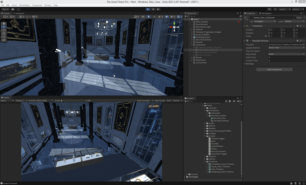
Task: Collapse the Cutscenes item in Hierarchy
Action: pyautogui.click(x=192, y=45)
